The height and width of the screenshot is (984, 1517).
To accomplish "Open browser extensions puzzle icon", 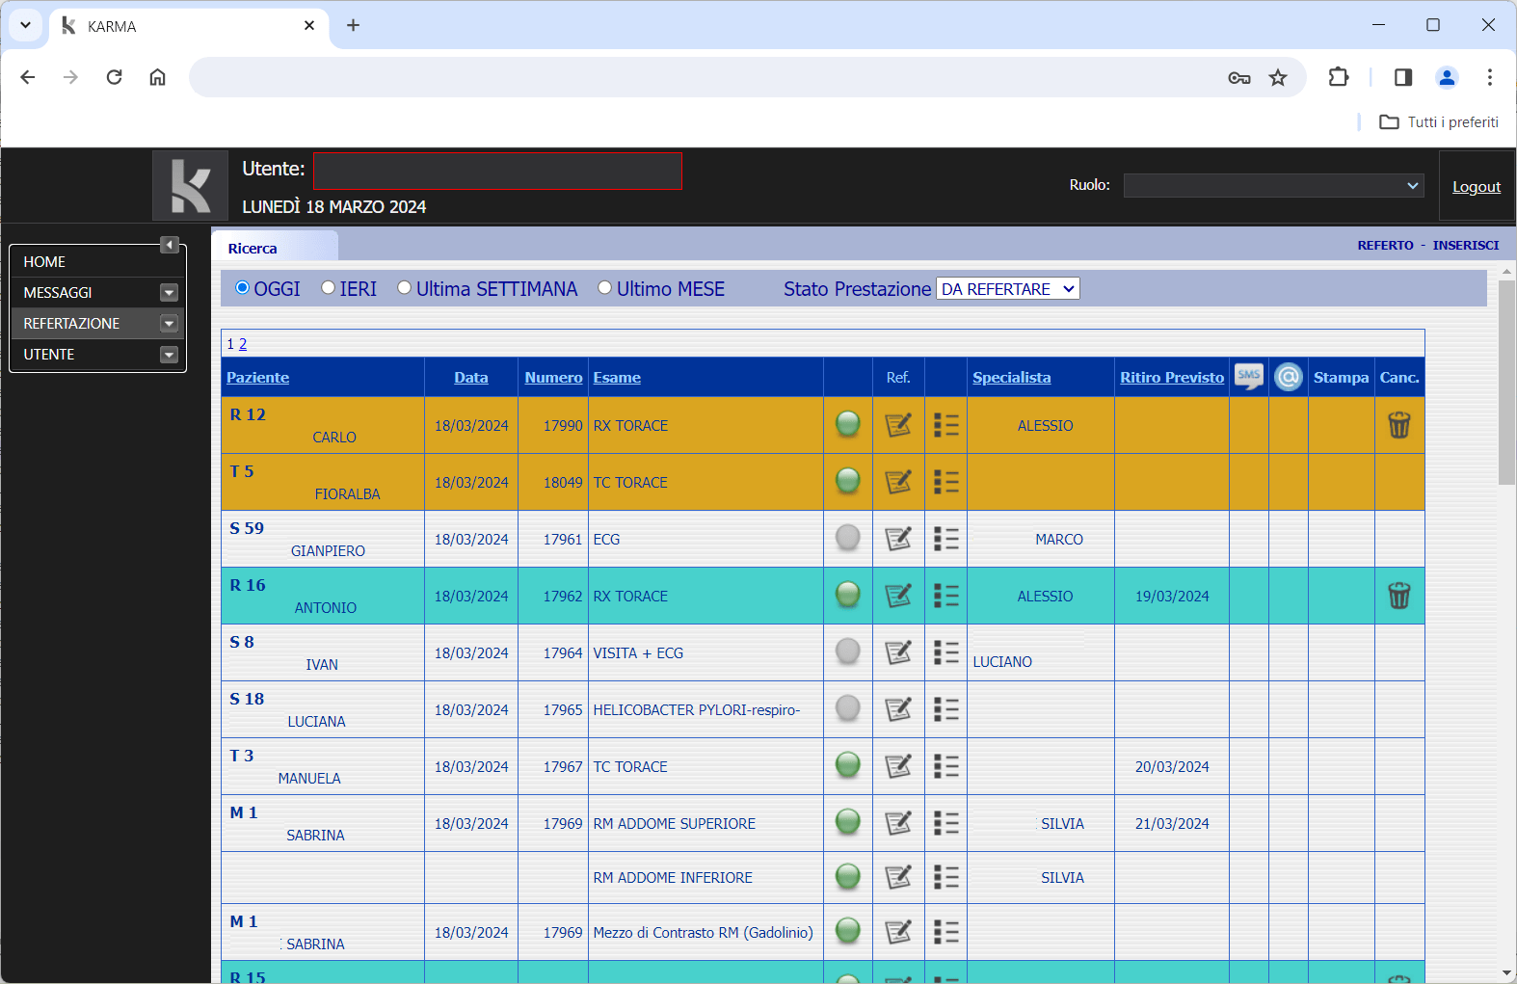I will 1339,77.
